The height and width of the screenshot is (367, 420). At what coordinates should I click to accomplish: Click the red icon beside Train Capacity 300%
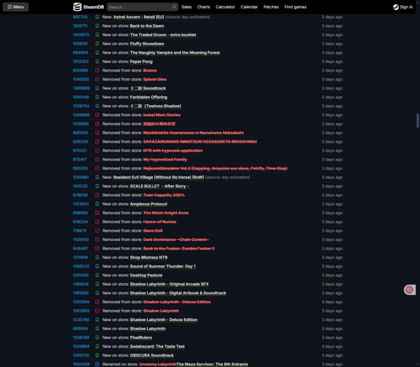[97, 195]
